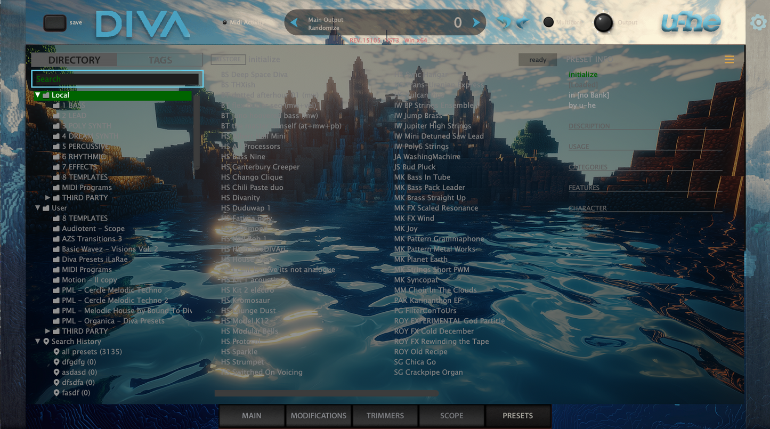Select the 'asdasd (0)' search history entry
This screenshot has height=429, width=770.
pos(75,372)
